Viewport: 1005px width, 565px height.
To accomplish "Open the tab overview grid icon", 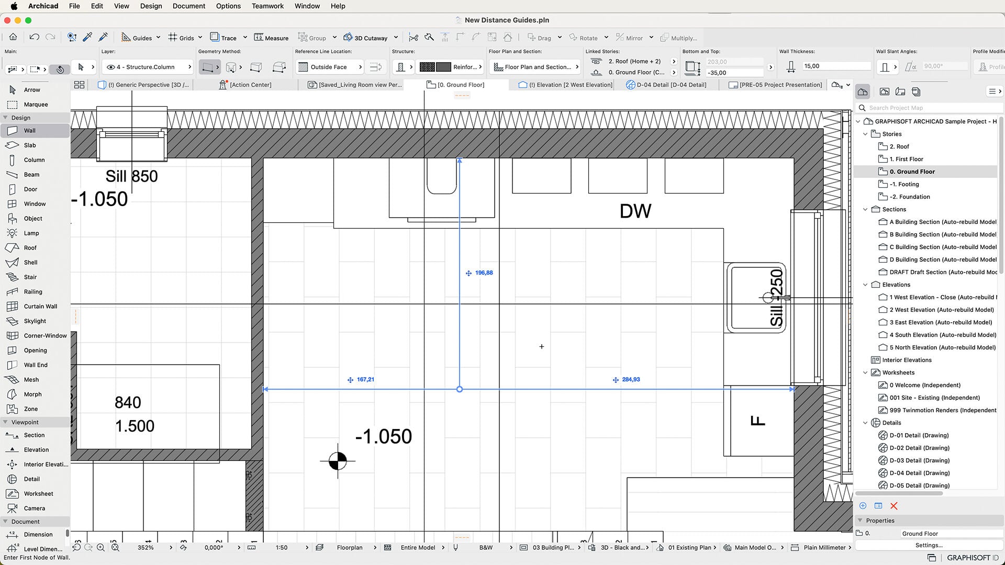I will 79,85.
